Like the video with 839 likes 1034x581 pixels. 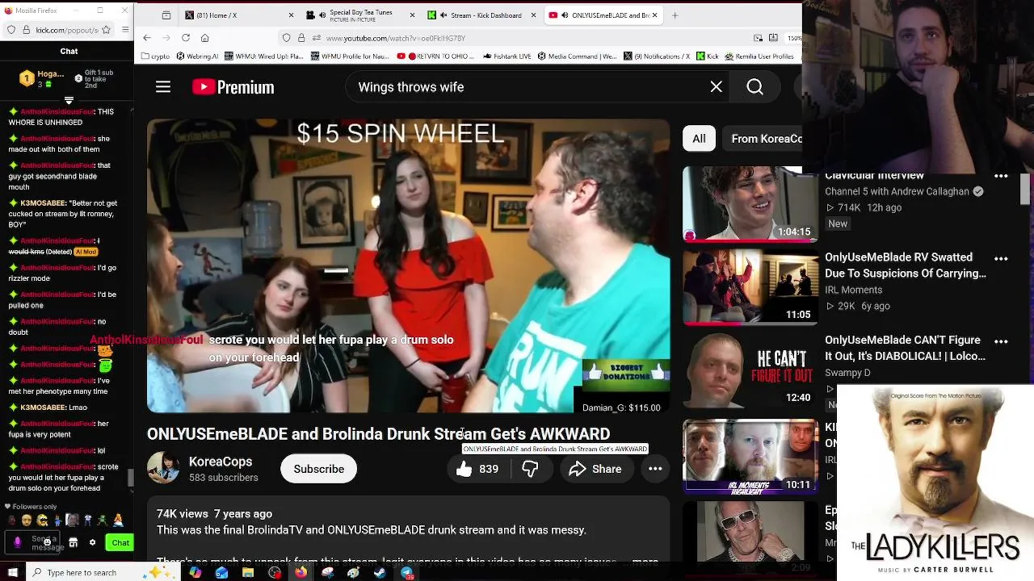coord(477,469)
